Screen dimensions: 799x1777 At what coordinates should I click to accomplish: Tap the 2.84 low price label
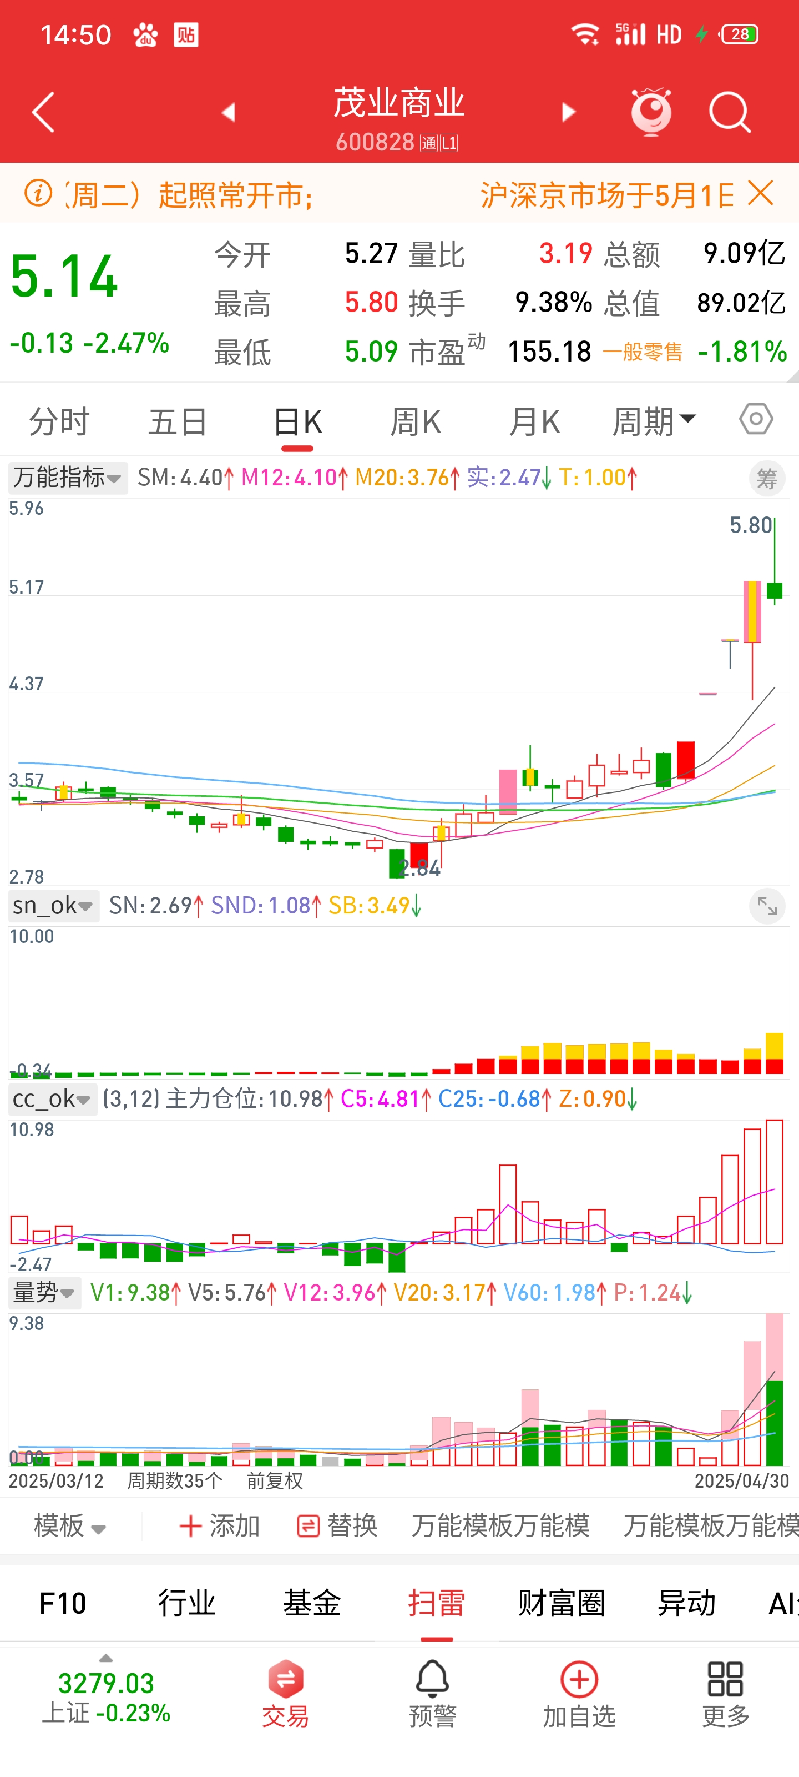pyautogui.click(x=419, y=868)
